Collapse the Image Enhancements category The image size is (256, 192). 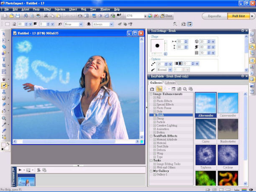click(x=151, y=94)
